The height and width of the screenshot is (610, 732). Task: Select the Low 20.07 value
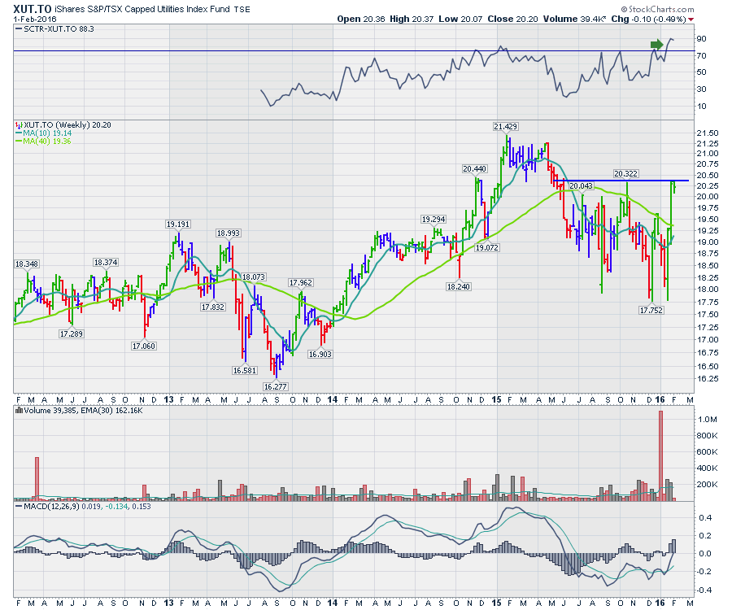click(460, 20)
